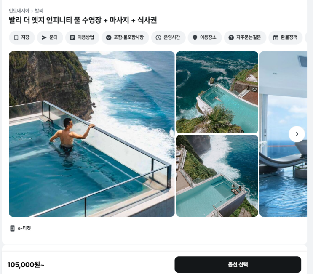This screenshot has width=313, height=274.
Task: Open main photo of man in pool
Action: coord(91,134)
